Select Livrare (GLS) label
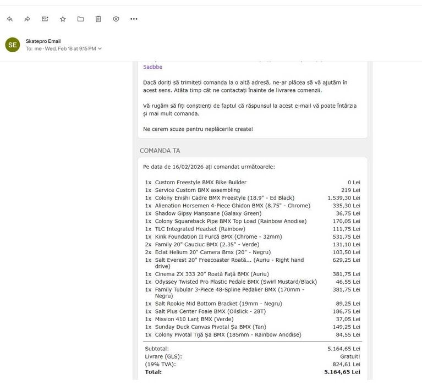The width and height of the screenshot is (422, 385). [x=163, y=357]
